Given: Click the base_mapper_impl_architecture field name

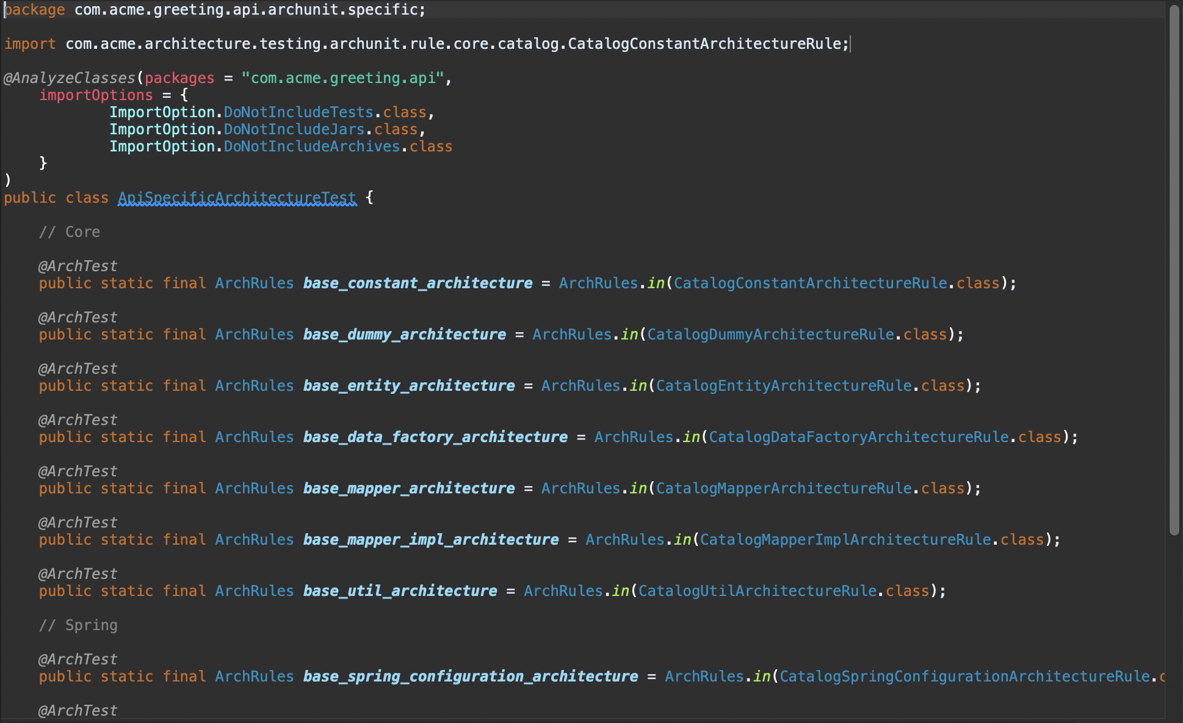Looking at the screenshot, I should pyautogui.click(x=431, y=540).
